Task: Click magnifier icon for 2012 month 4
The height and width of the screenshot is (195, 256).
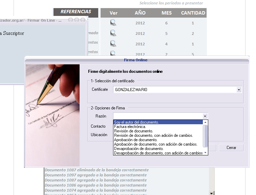Action: tap(113, 44)
